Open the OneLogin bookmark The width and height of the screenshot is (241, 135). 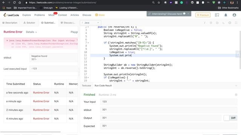click(x=46, y=8)
